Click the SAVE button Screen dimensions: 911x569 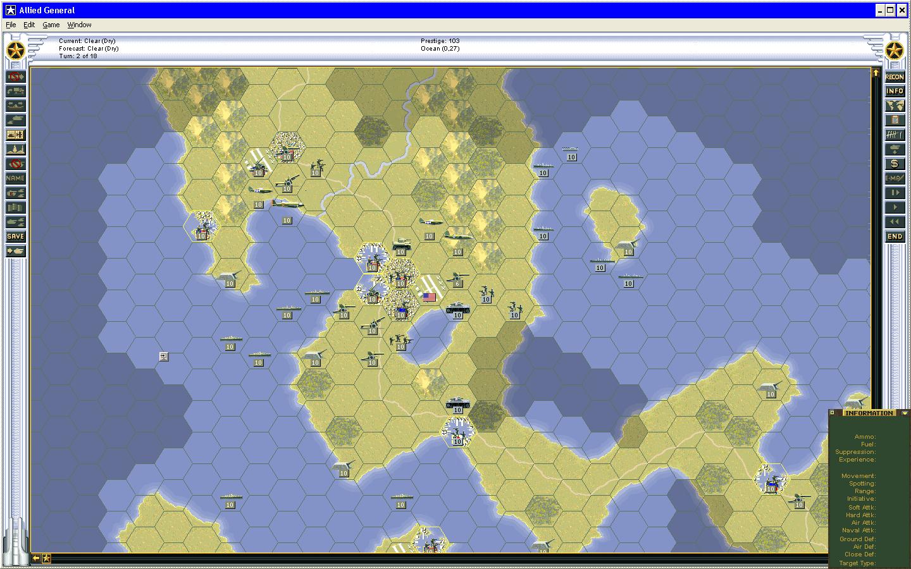coord(16,236)
